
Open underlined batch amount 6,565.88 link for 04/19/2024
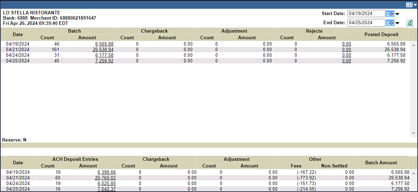pos(104,44)
